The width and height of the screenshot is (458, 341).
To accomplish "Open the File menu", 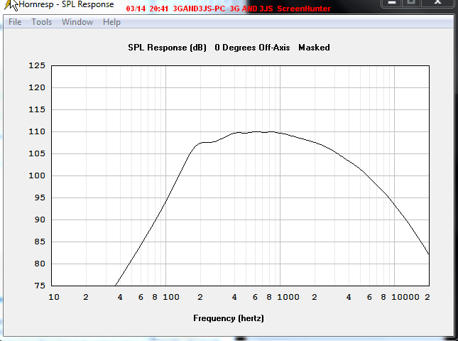I will [15, 22].
